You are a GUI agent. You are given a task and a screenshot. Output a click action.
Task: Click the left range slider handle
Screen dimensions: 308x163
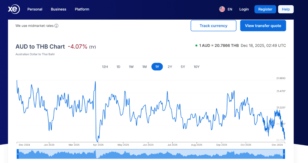(x=18, y=154)
